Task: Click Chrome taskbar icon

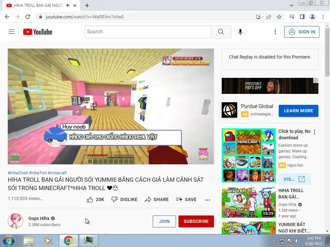Action: [69, 241]
